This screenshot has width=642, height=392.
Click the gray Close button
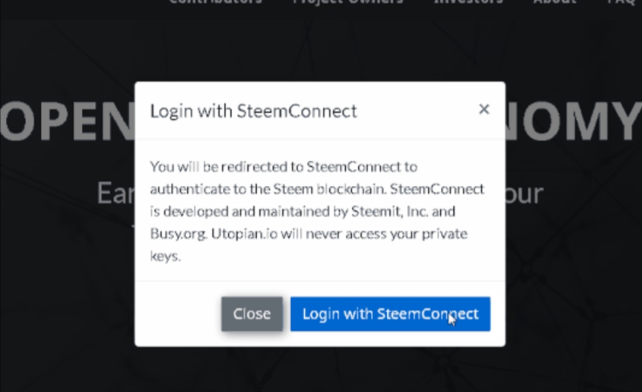tap(252, 314)
